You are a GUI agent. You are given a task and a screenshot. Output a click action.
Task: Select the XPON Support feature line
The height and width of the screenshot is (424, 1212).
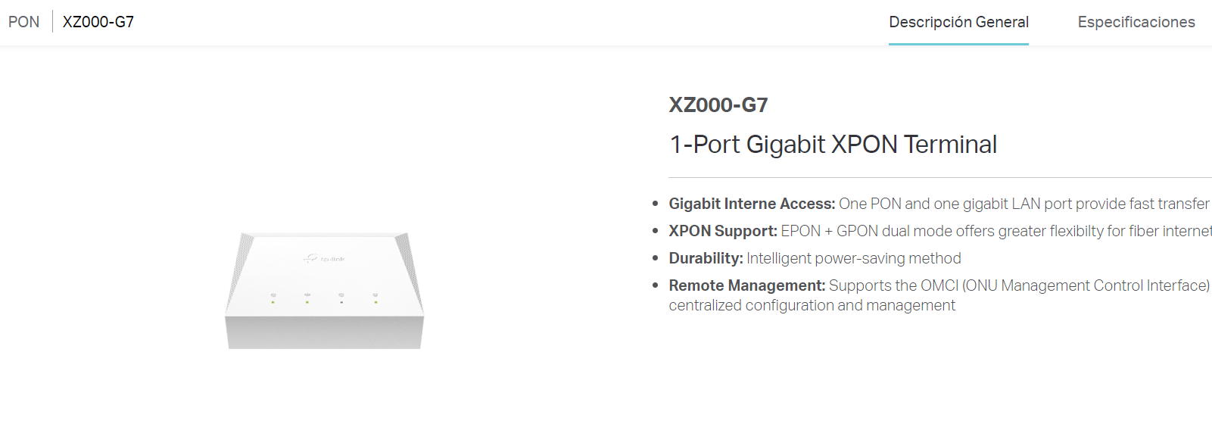940,231
